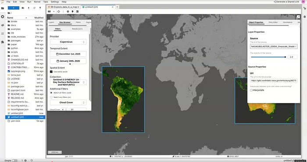The image size is (307, 162).
Task: Toggle the file filter funnel icon
Action: pos(40,8)
